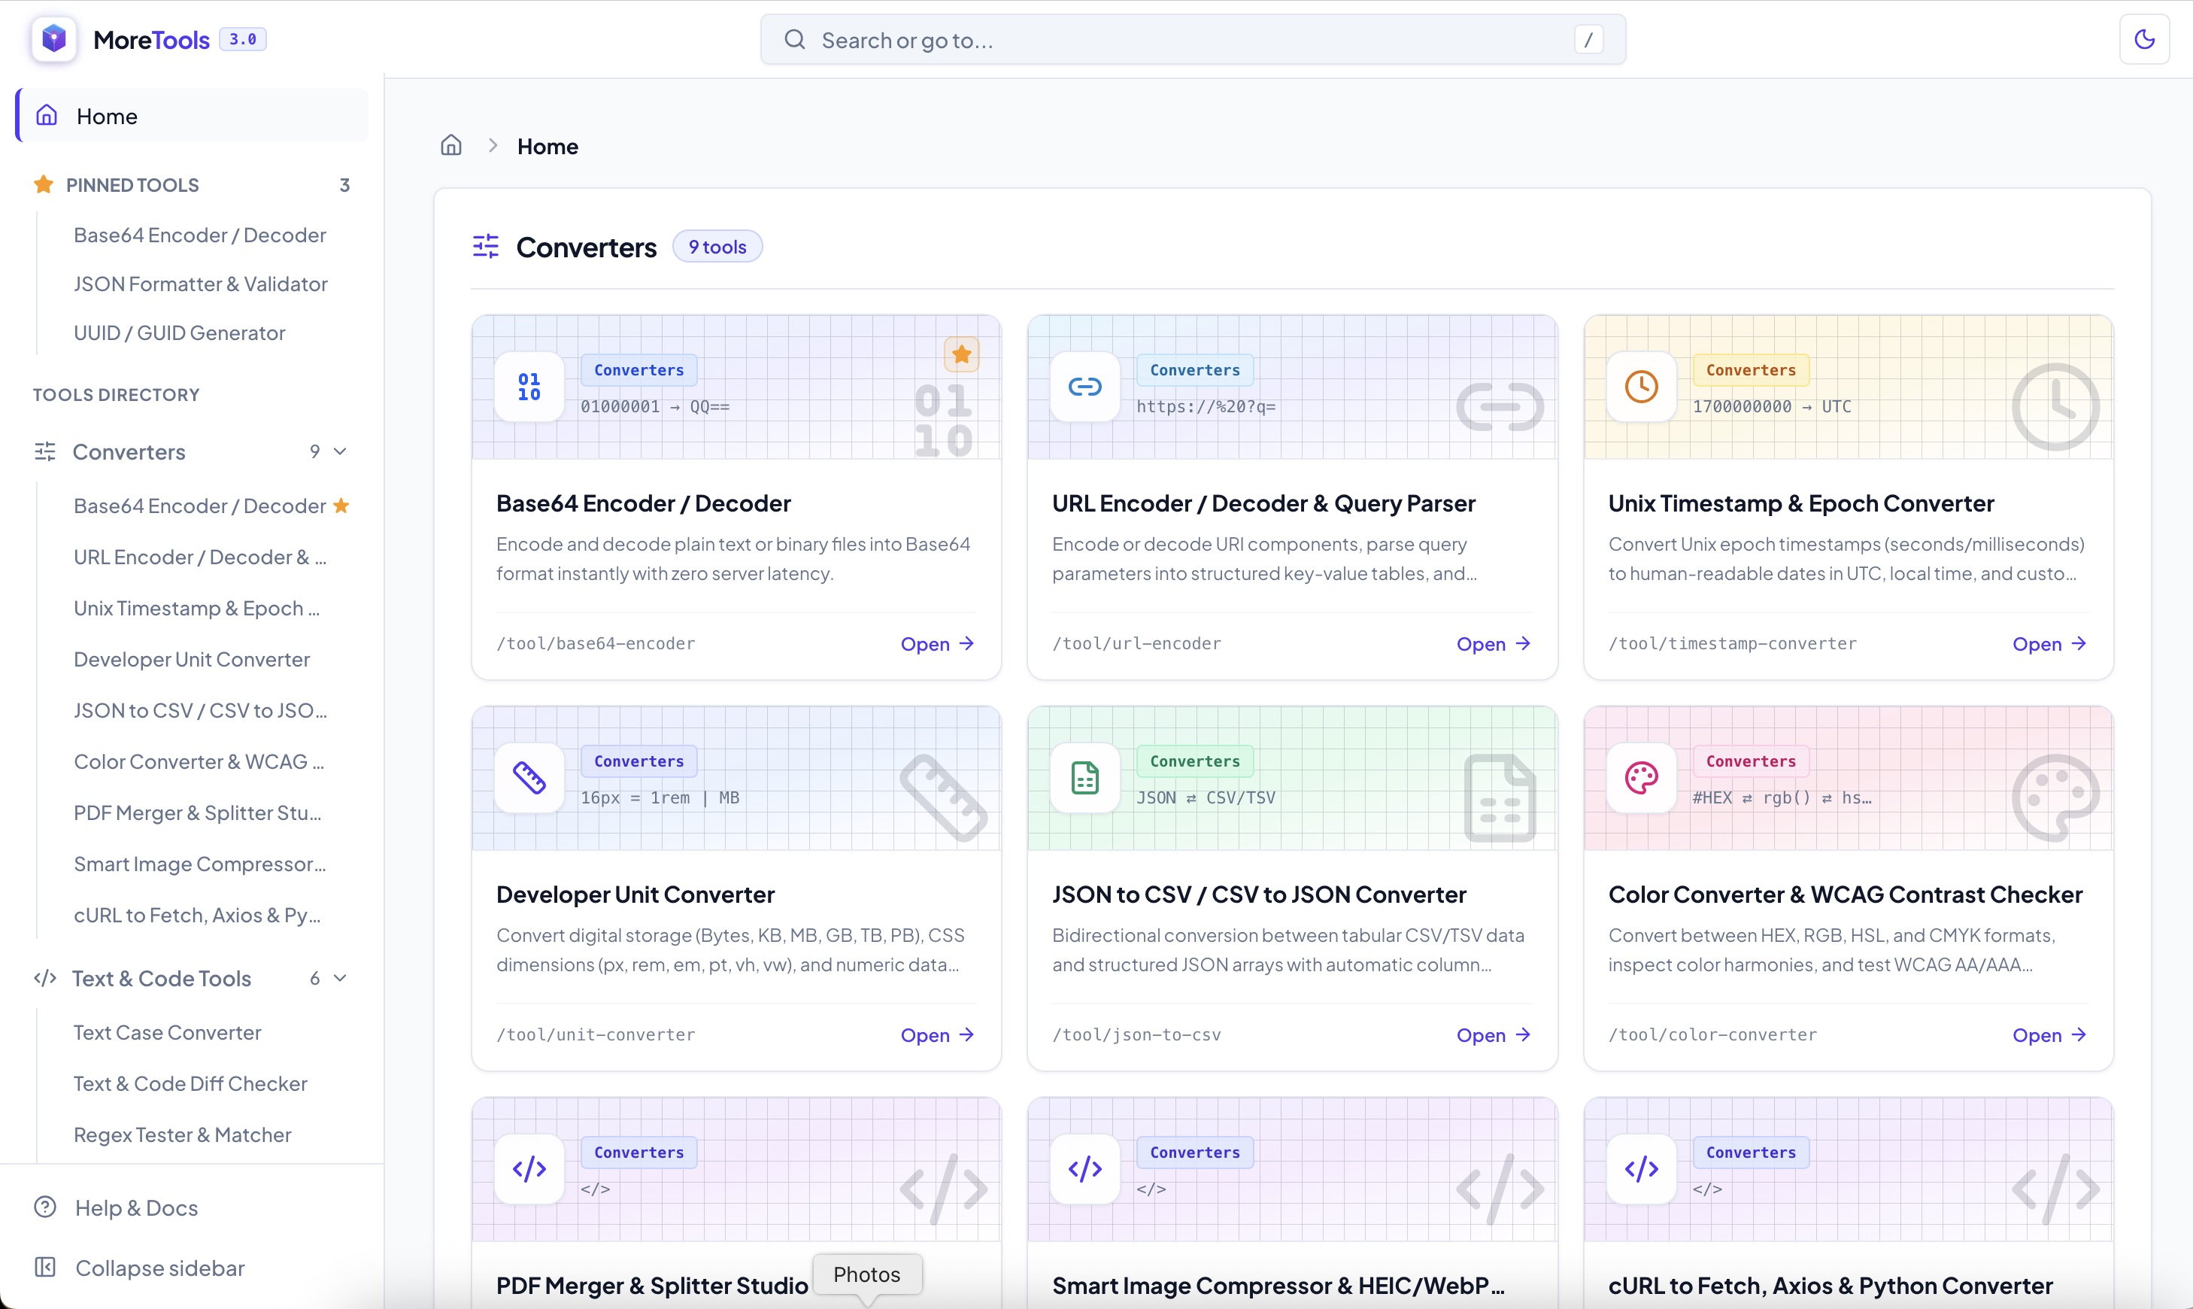
Task: Select JSON to CSV sidebar item
Action: pos(200,711)
